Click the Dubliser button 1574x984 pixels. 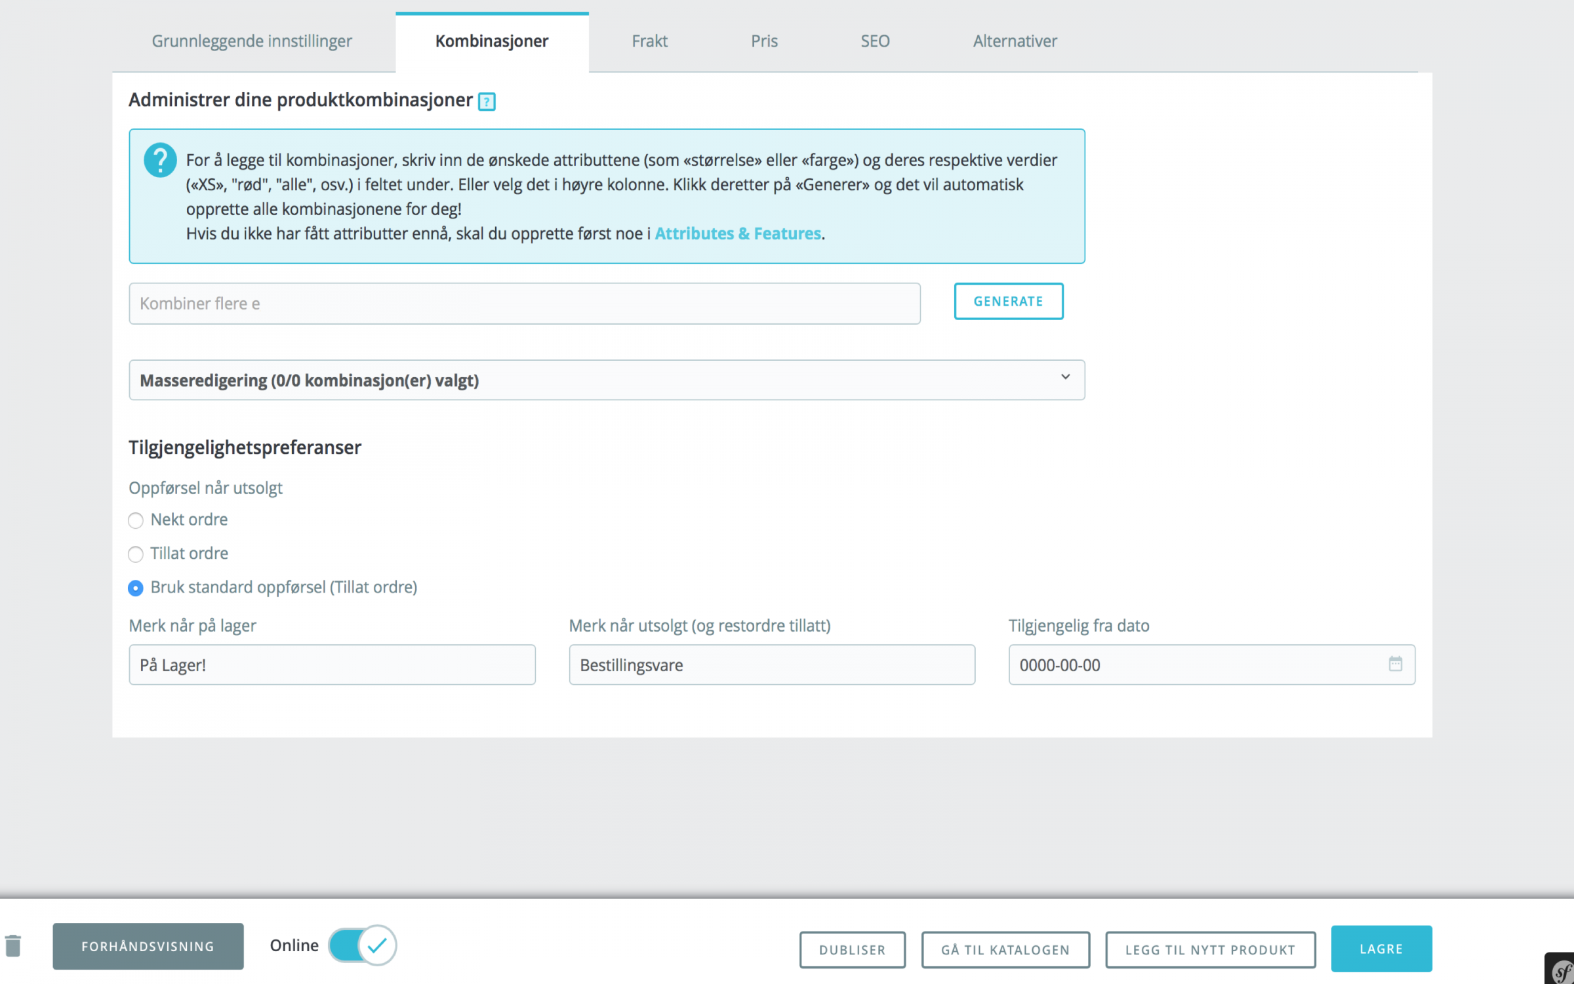(852, 949)
